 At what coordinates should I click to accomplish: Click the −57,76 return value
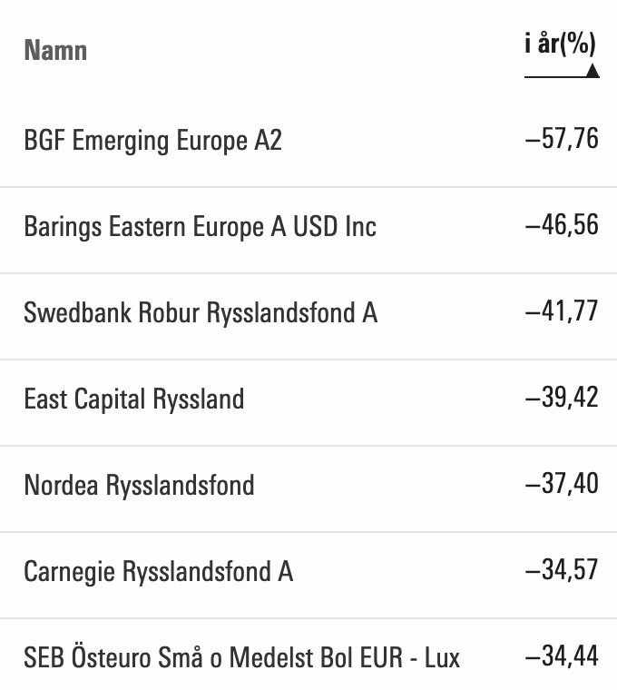pos(562,139)
